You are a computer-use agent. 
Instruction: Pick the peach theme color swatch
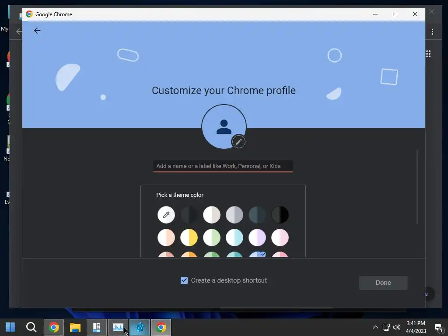(x=166, y=238)
